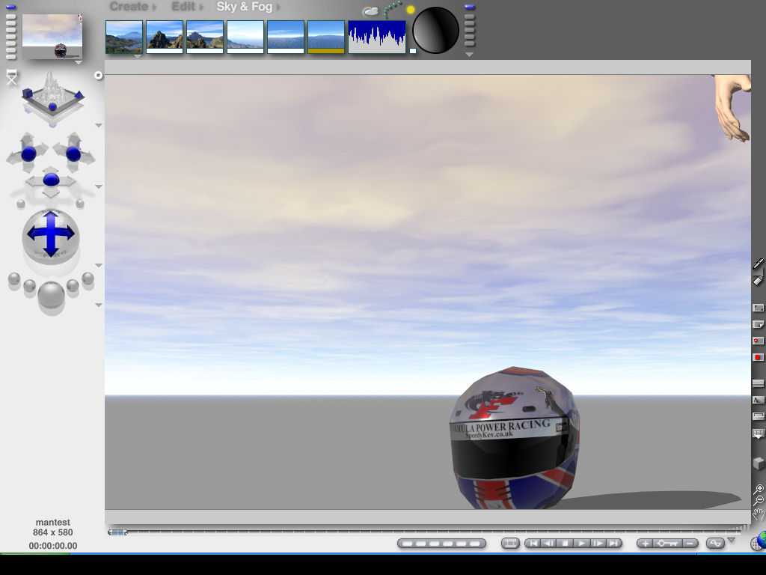Select the racing helmet object in scene
The width and height of the screenshot is (766, 575).
515,438
